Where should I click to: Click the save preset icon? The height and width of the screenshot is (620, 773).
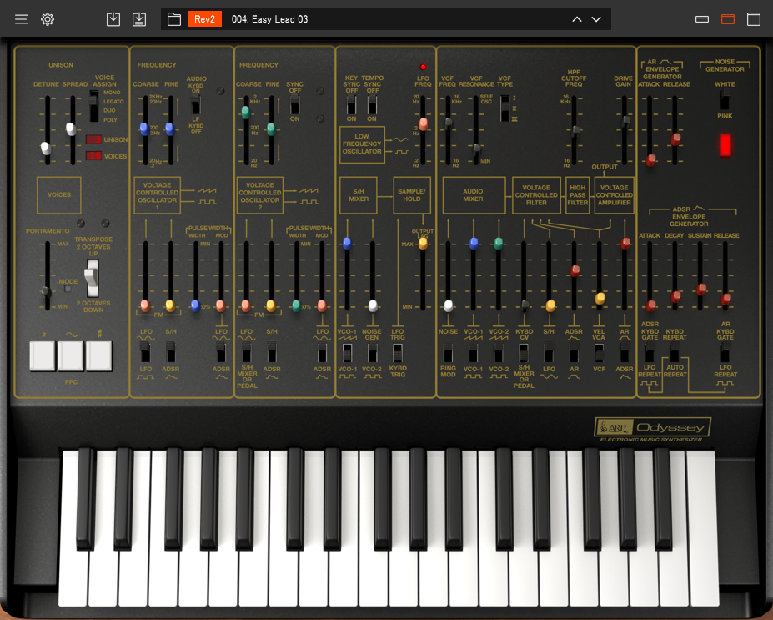tap(113, 18)
